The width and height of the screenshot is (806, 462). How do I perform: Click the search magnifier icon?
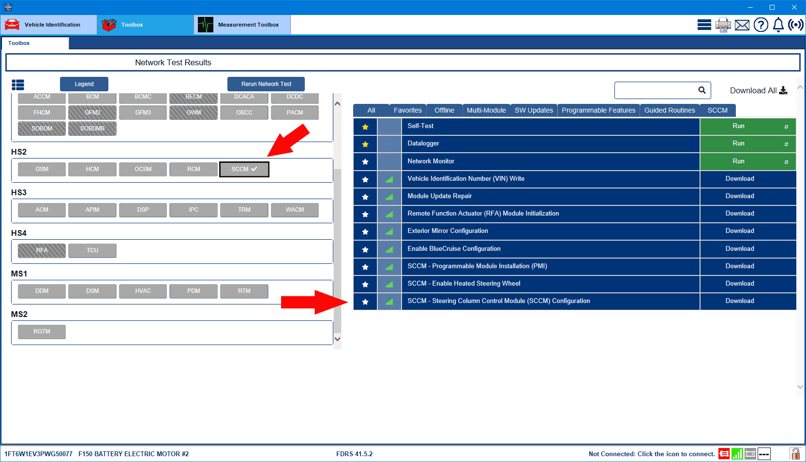(x=702, y=90)
